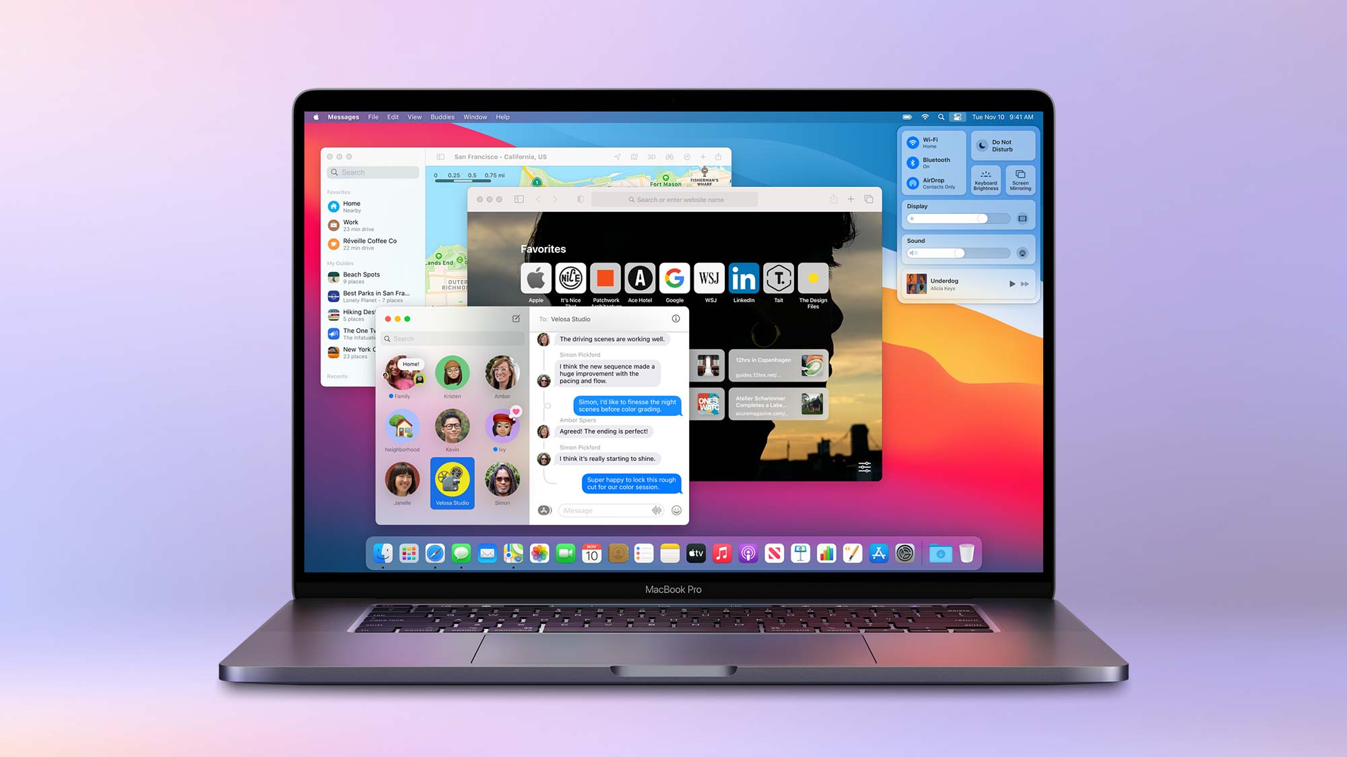Click the LinkedIn favorite in Safari
Image resolution: width=1347 pixels, height=757 pixels.
[743, 278]
